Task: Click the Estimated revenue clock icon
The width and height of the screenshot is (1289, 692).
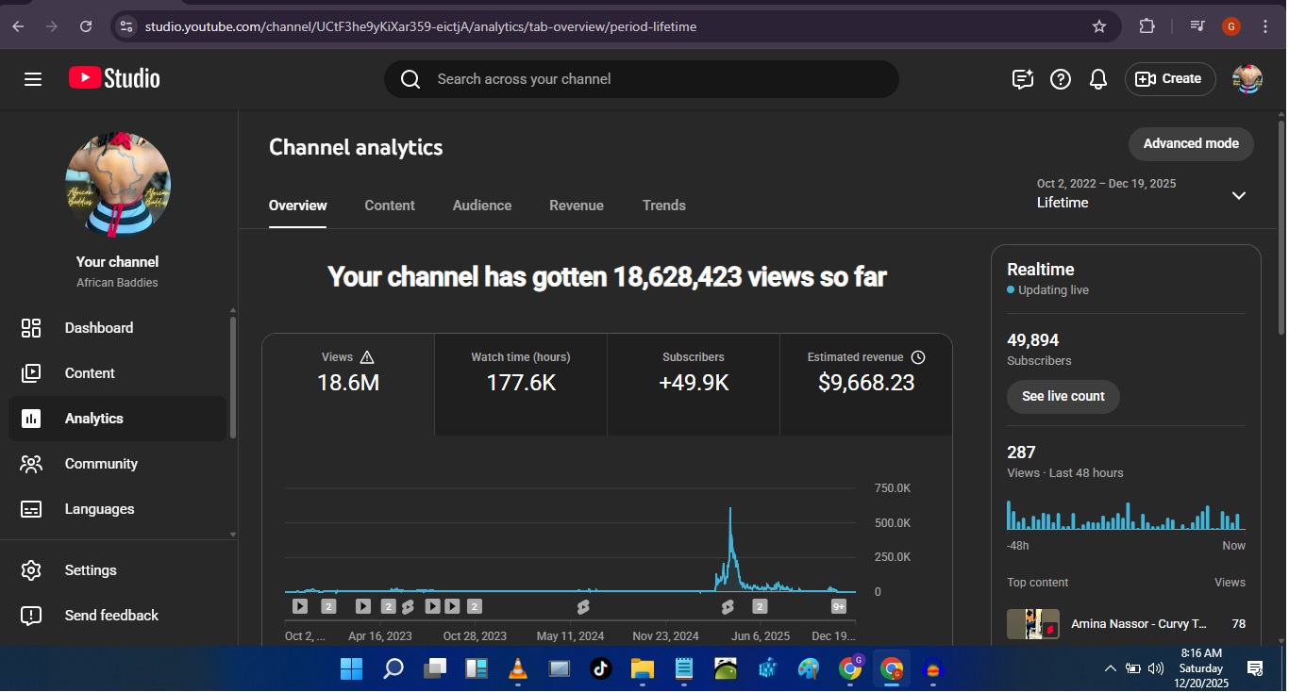Action: (x=918, y=357)
